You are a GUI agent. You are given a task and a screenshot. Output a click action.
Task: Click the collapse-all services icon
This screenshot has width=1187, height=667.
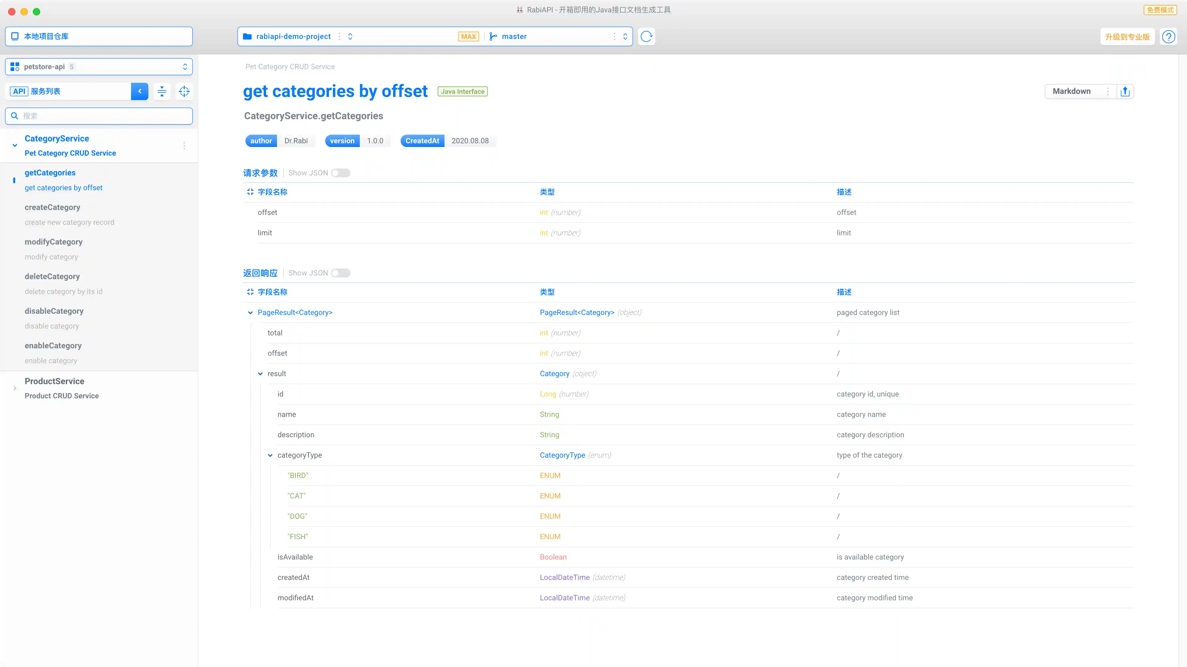[x=162, y=91]
